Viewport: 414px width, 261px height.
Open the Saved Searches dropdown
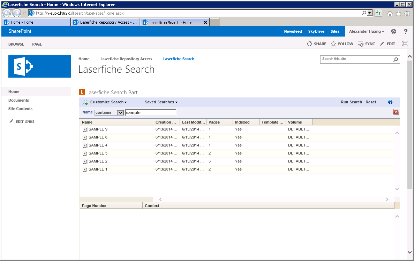[161, 102]
